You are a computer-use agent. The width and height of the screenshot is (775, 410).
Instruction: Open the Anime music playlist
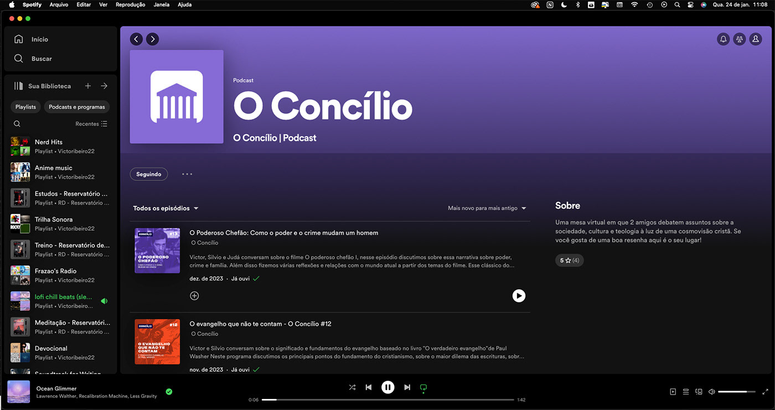tap(61, 172)
